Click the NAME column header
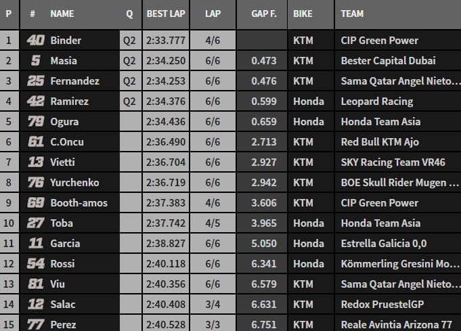The height and width of the screenshot is (331, 461). tap(62, 14)
